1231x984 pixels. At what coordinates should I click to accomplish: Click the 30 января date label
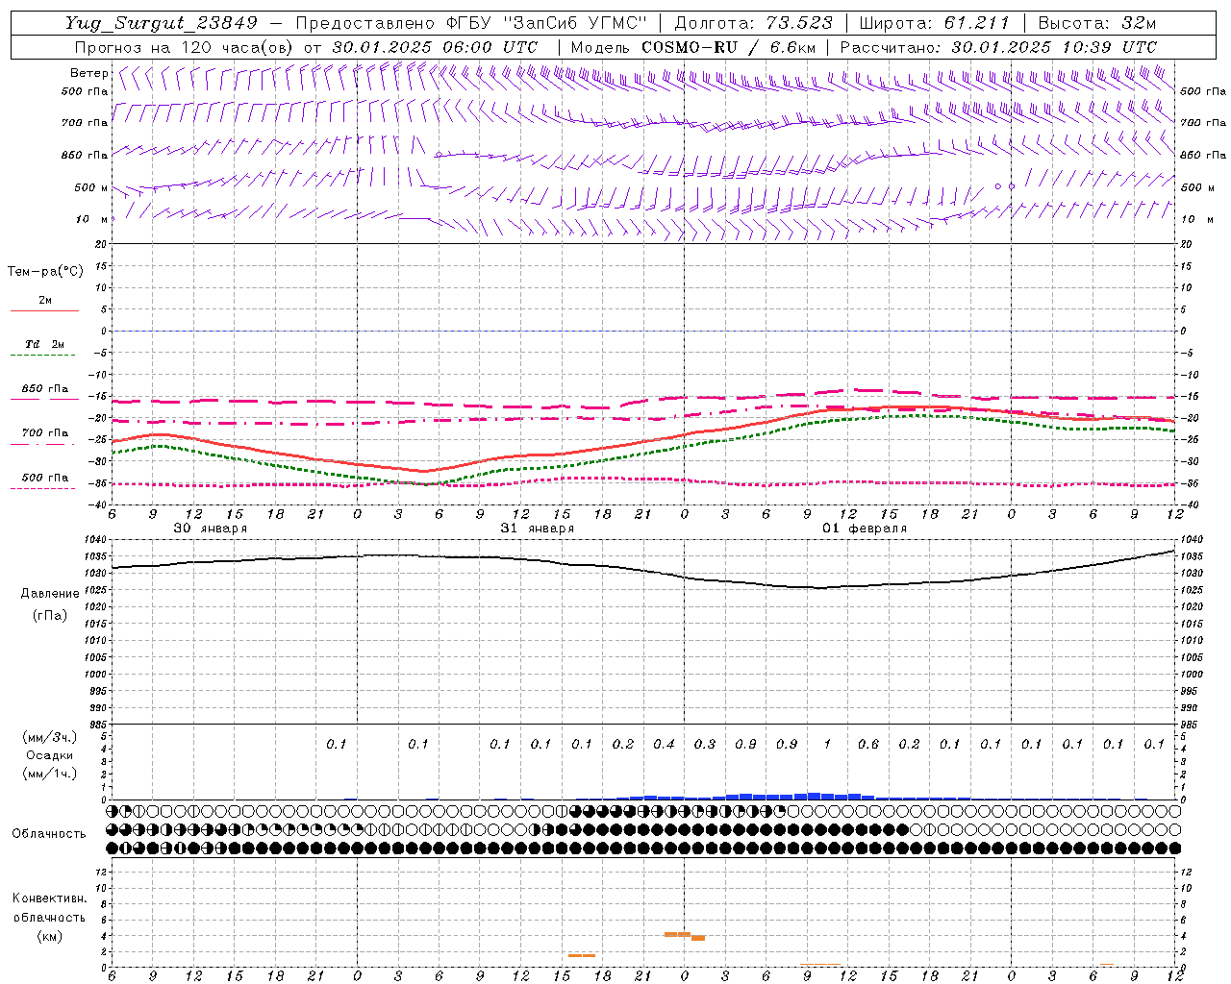pyautogui.click(x=210, y=529)
